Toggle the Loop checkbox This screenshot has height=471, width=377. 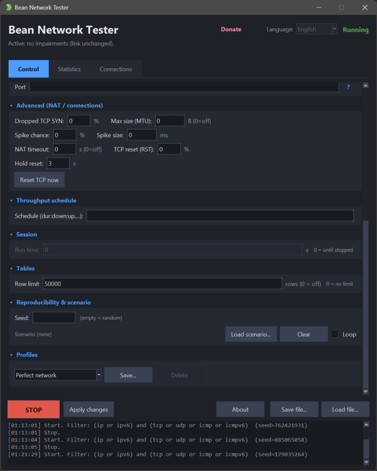(x=335, y=334)
